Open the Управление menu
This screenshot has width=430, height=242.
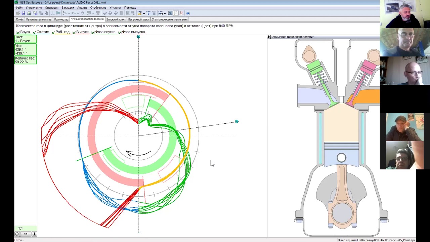[x=34, y=8]
